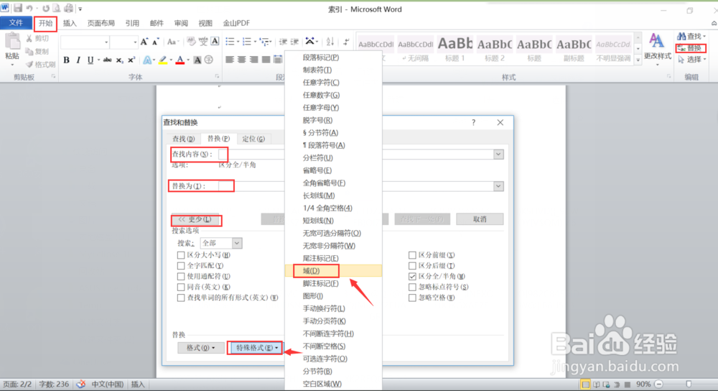Open the Format dropdown button
Image resolution: width=718 pixels, height=391 pixels.
(200, 348)
